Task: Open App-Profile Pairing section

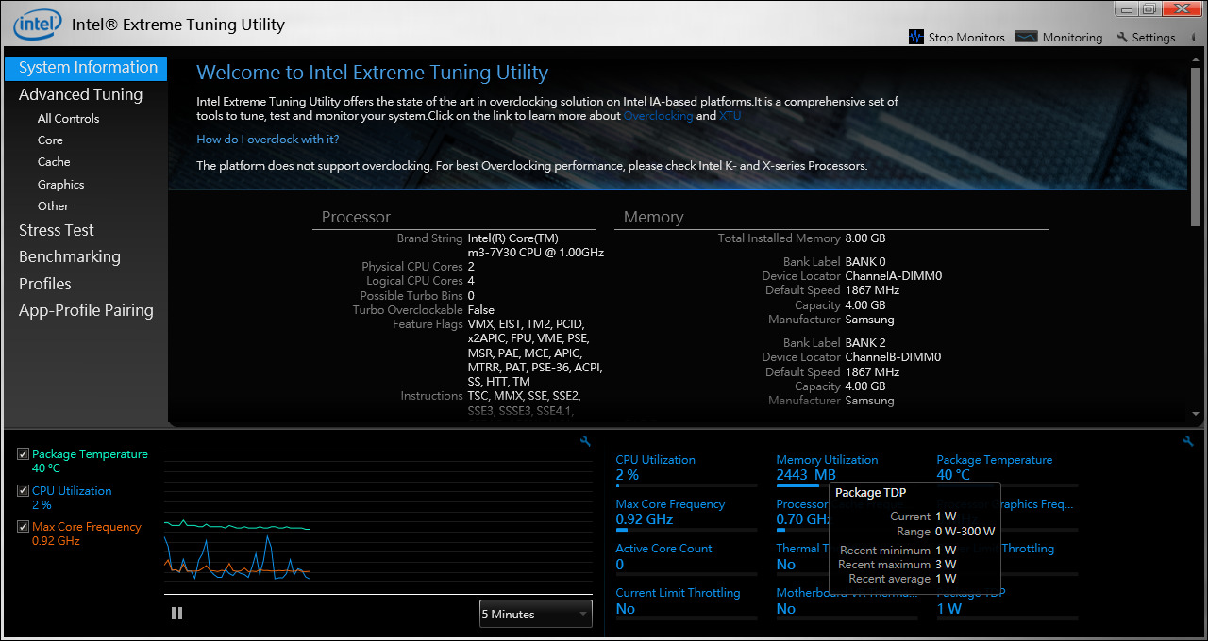Action: coord(86,310)
